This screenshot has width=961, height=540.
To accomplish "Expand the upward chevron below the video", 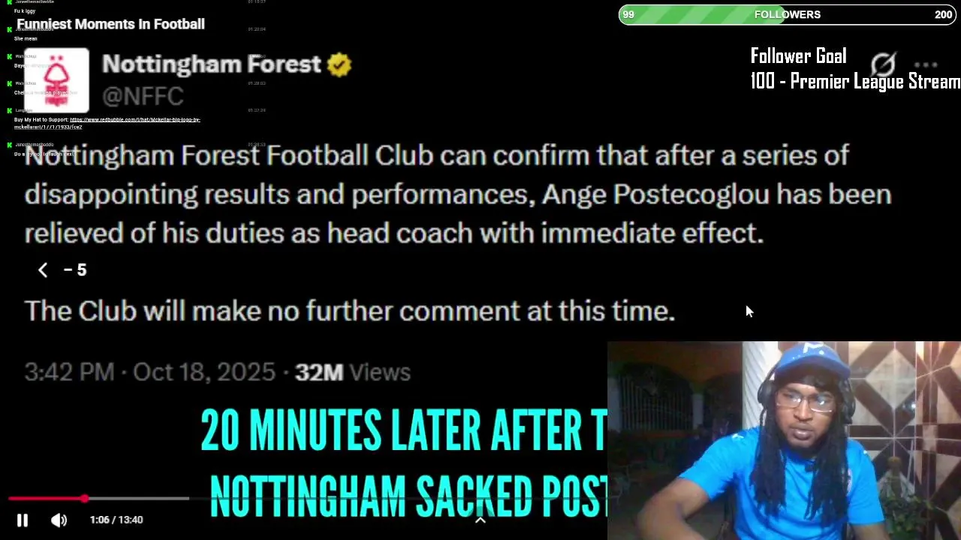I will [480, 520].
